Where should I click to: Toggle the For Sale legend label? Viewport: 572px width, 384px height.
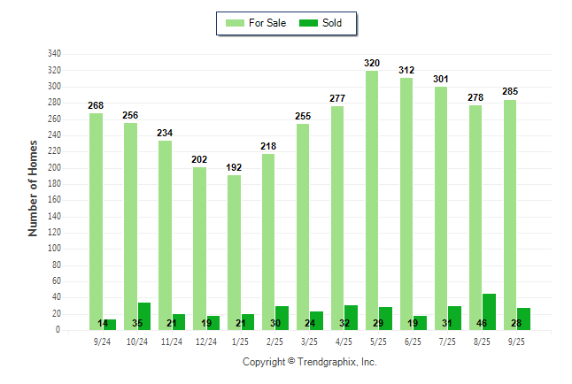coord(268,23)
